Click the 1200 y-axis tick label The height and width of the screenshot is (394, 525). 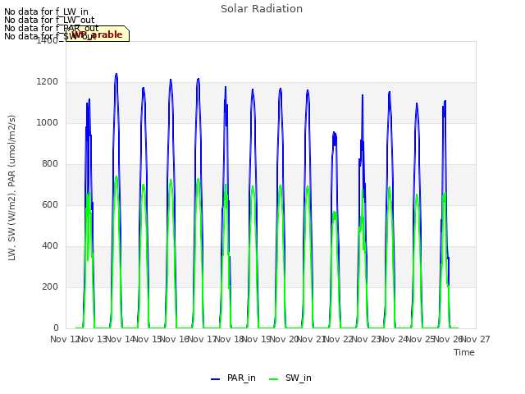click(x=48, y=82)
